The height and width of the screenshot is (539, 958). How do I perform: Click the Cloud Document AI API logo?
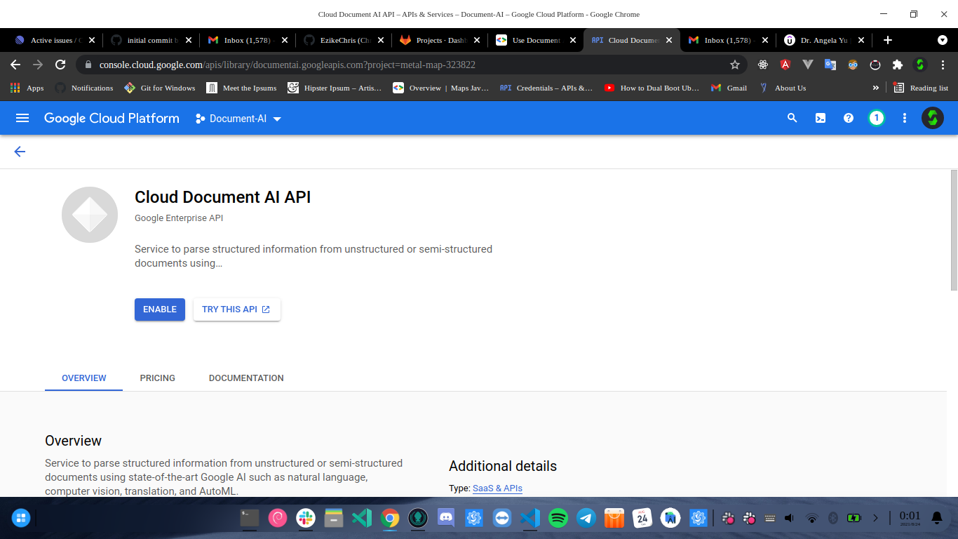[90, 215]
